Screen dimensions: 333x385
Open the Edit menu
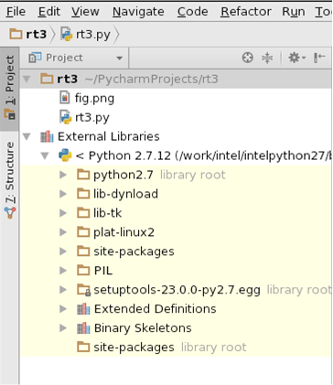(48, 12)
